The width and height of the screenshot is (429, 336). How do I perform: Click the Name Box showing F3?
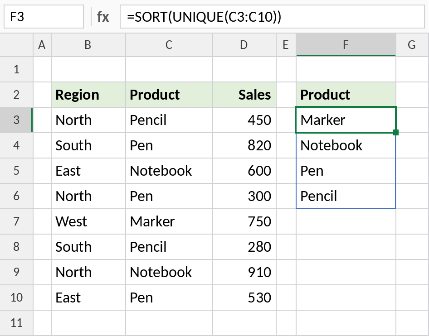pos(44,17)
